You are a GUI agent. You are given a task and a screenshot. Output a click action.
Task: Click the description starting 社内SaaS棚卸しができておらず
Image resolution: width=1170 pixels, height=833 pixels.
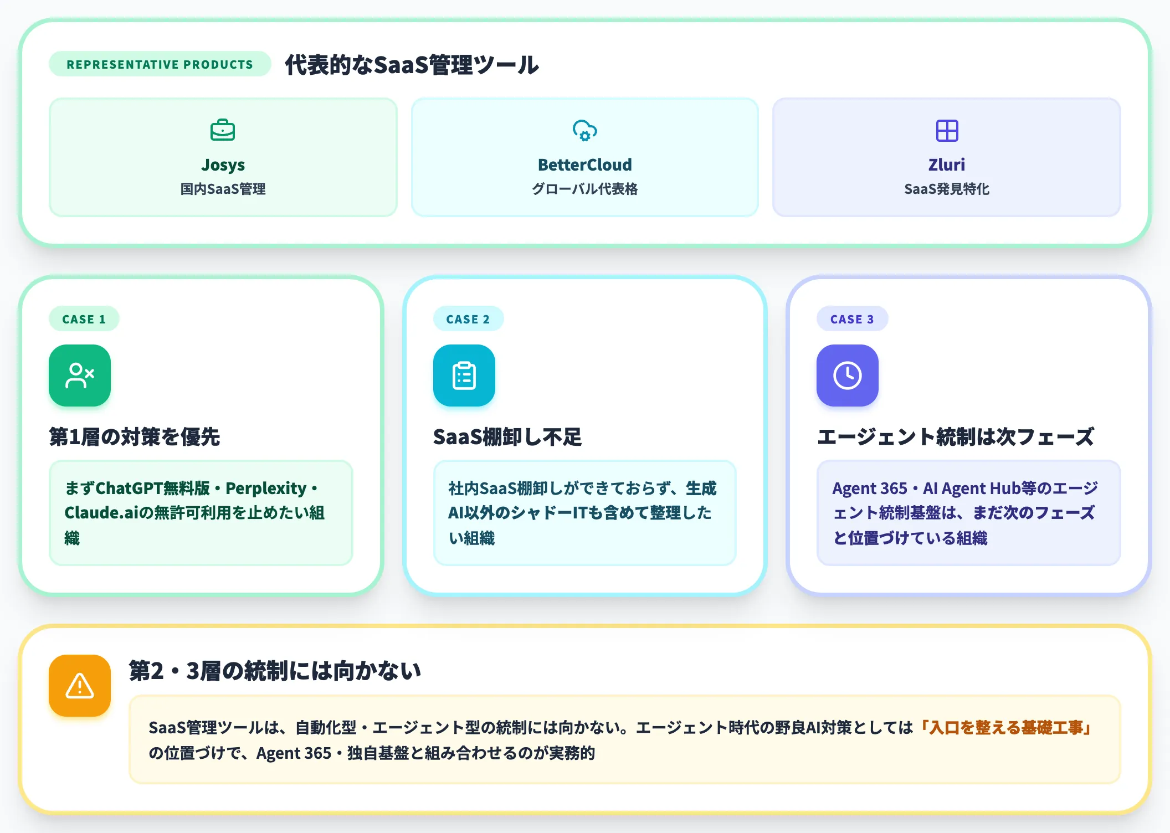tap(582, 513)
